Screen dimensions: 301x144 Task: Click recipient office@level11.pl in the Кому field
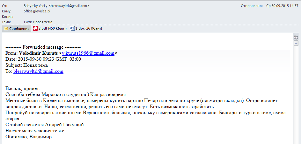(x=37, y=11)
